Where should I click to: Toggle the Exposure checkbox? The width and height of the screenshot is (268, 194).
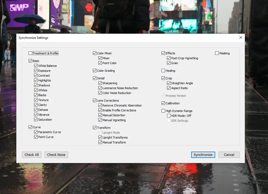pyautogui.click(x=36, y=71)
